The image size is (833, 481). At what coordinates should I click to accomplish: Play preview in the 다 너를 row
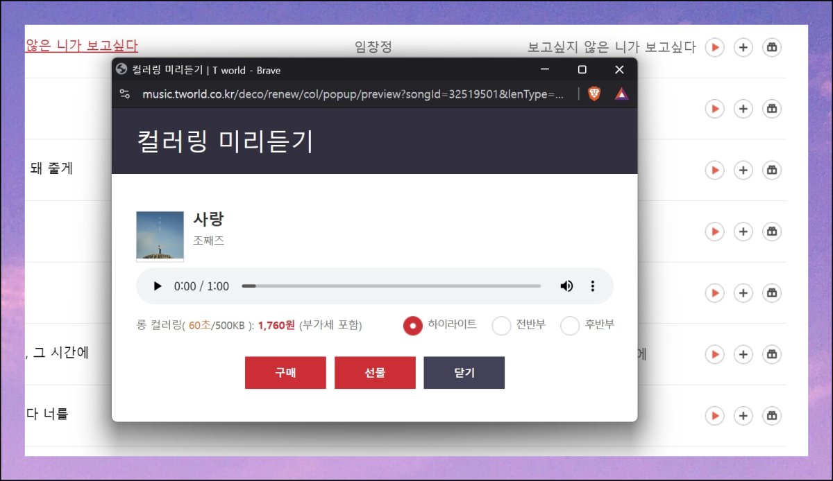point(714,415)
